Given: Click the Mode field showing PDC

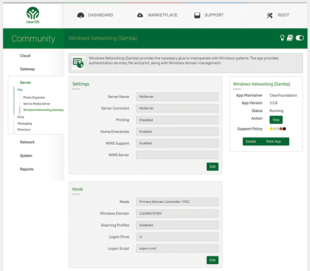Looking at the screenshot, I should point(177,202).
